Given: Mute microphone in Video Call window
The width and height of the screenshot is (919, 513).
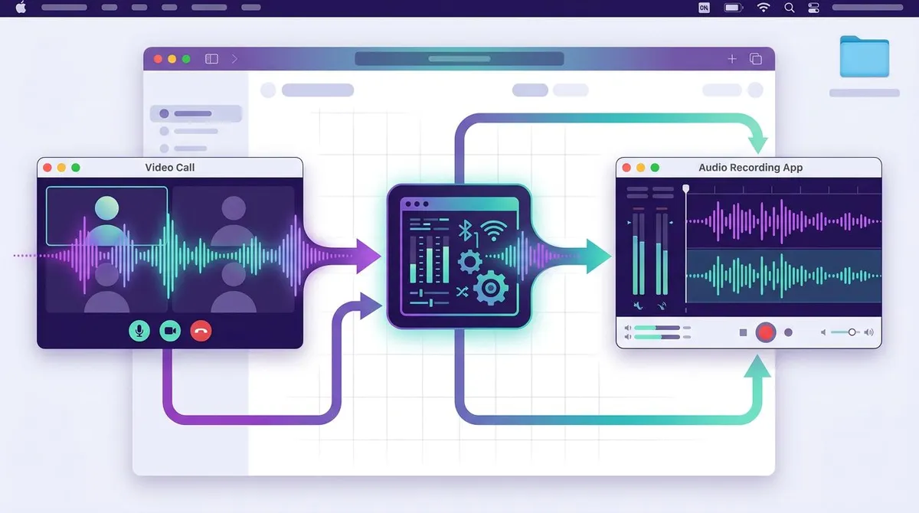Looking at the screenshot, I should coord(139,331).
